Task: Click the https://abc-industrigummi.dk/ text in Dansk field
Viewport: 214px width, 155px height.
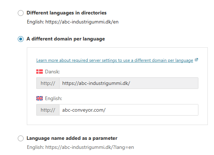Action: point(96,83)
